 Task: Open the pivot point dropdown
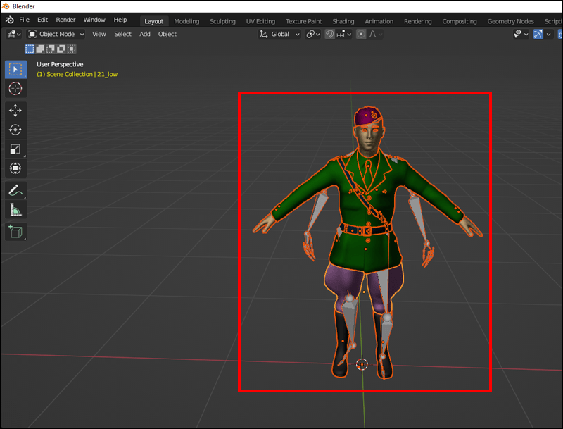point(313,34)
